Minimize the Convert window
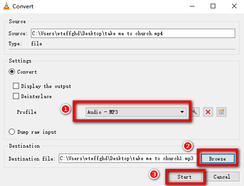This screenshot has width=244, height=186. tap(192, 6)
